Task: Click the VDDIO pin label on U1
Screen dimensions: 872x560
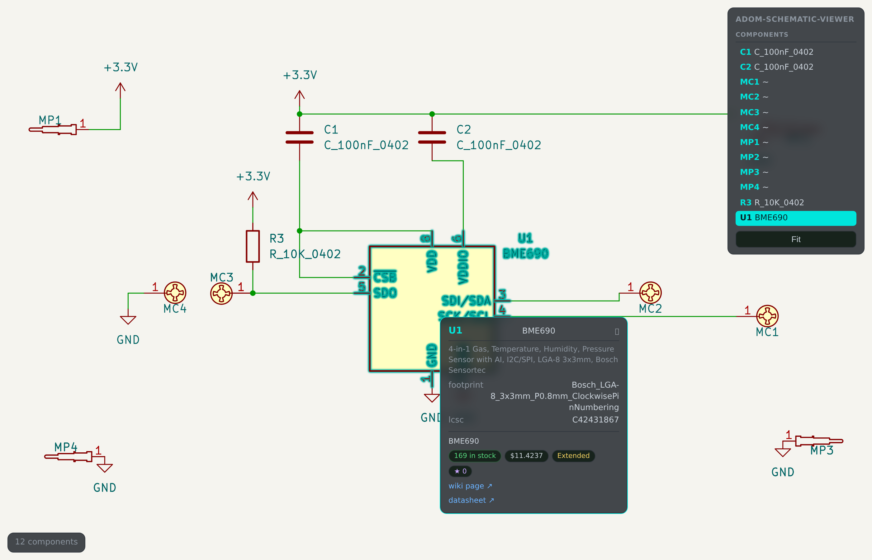Action: coord(463,267)
